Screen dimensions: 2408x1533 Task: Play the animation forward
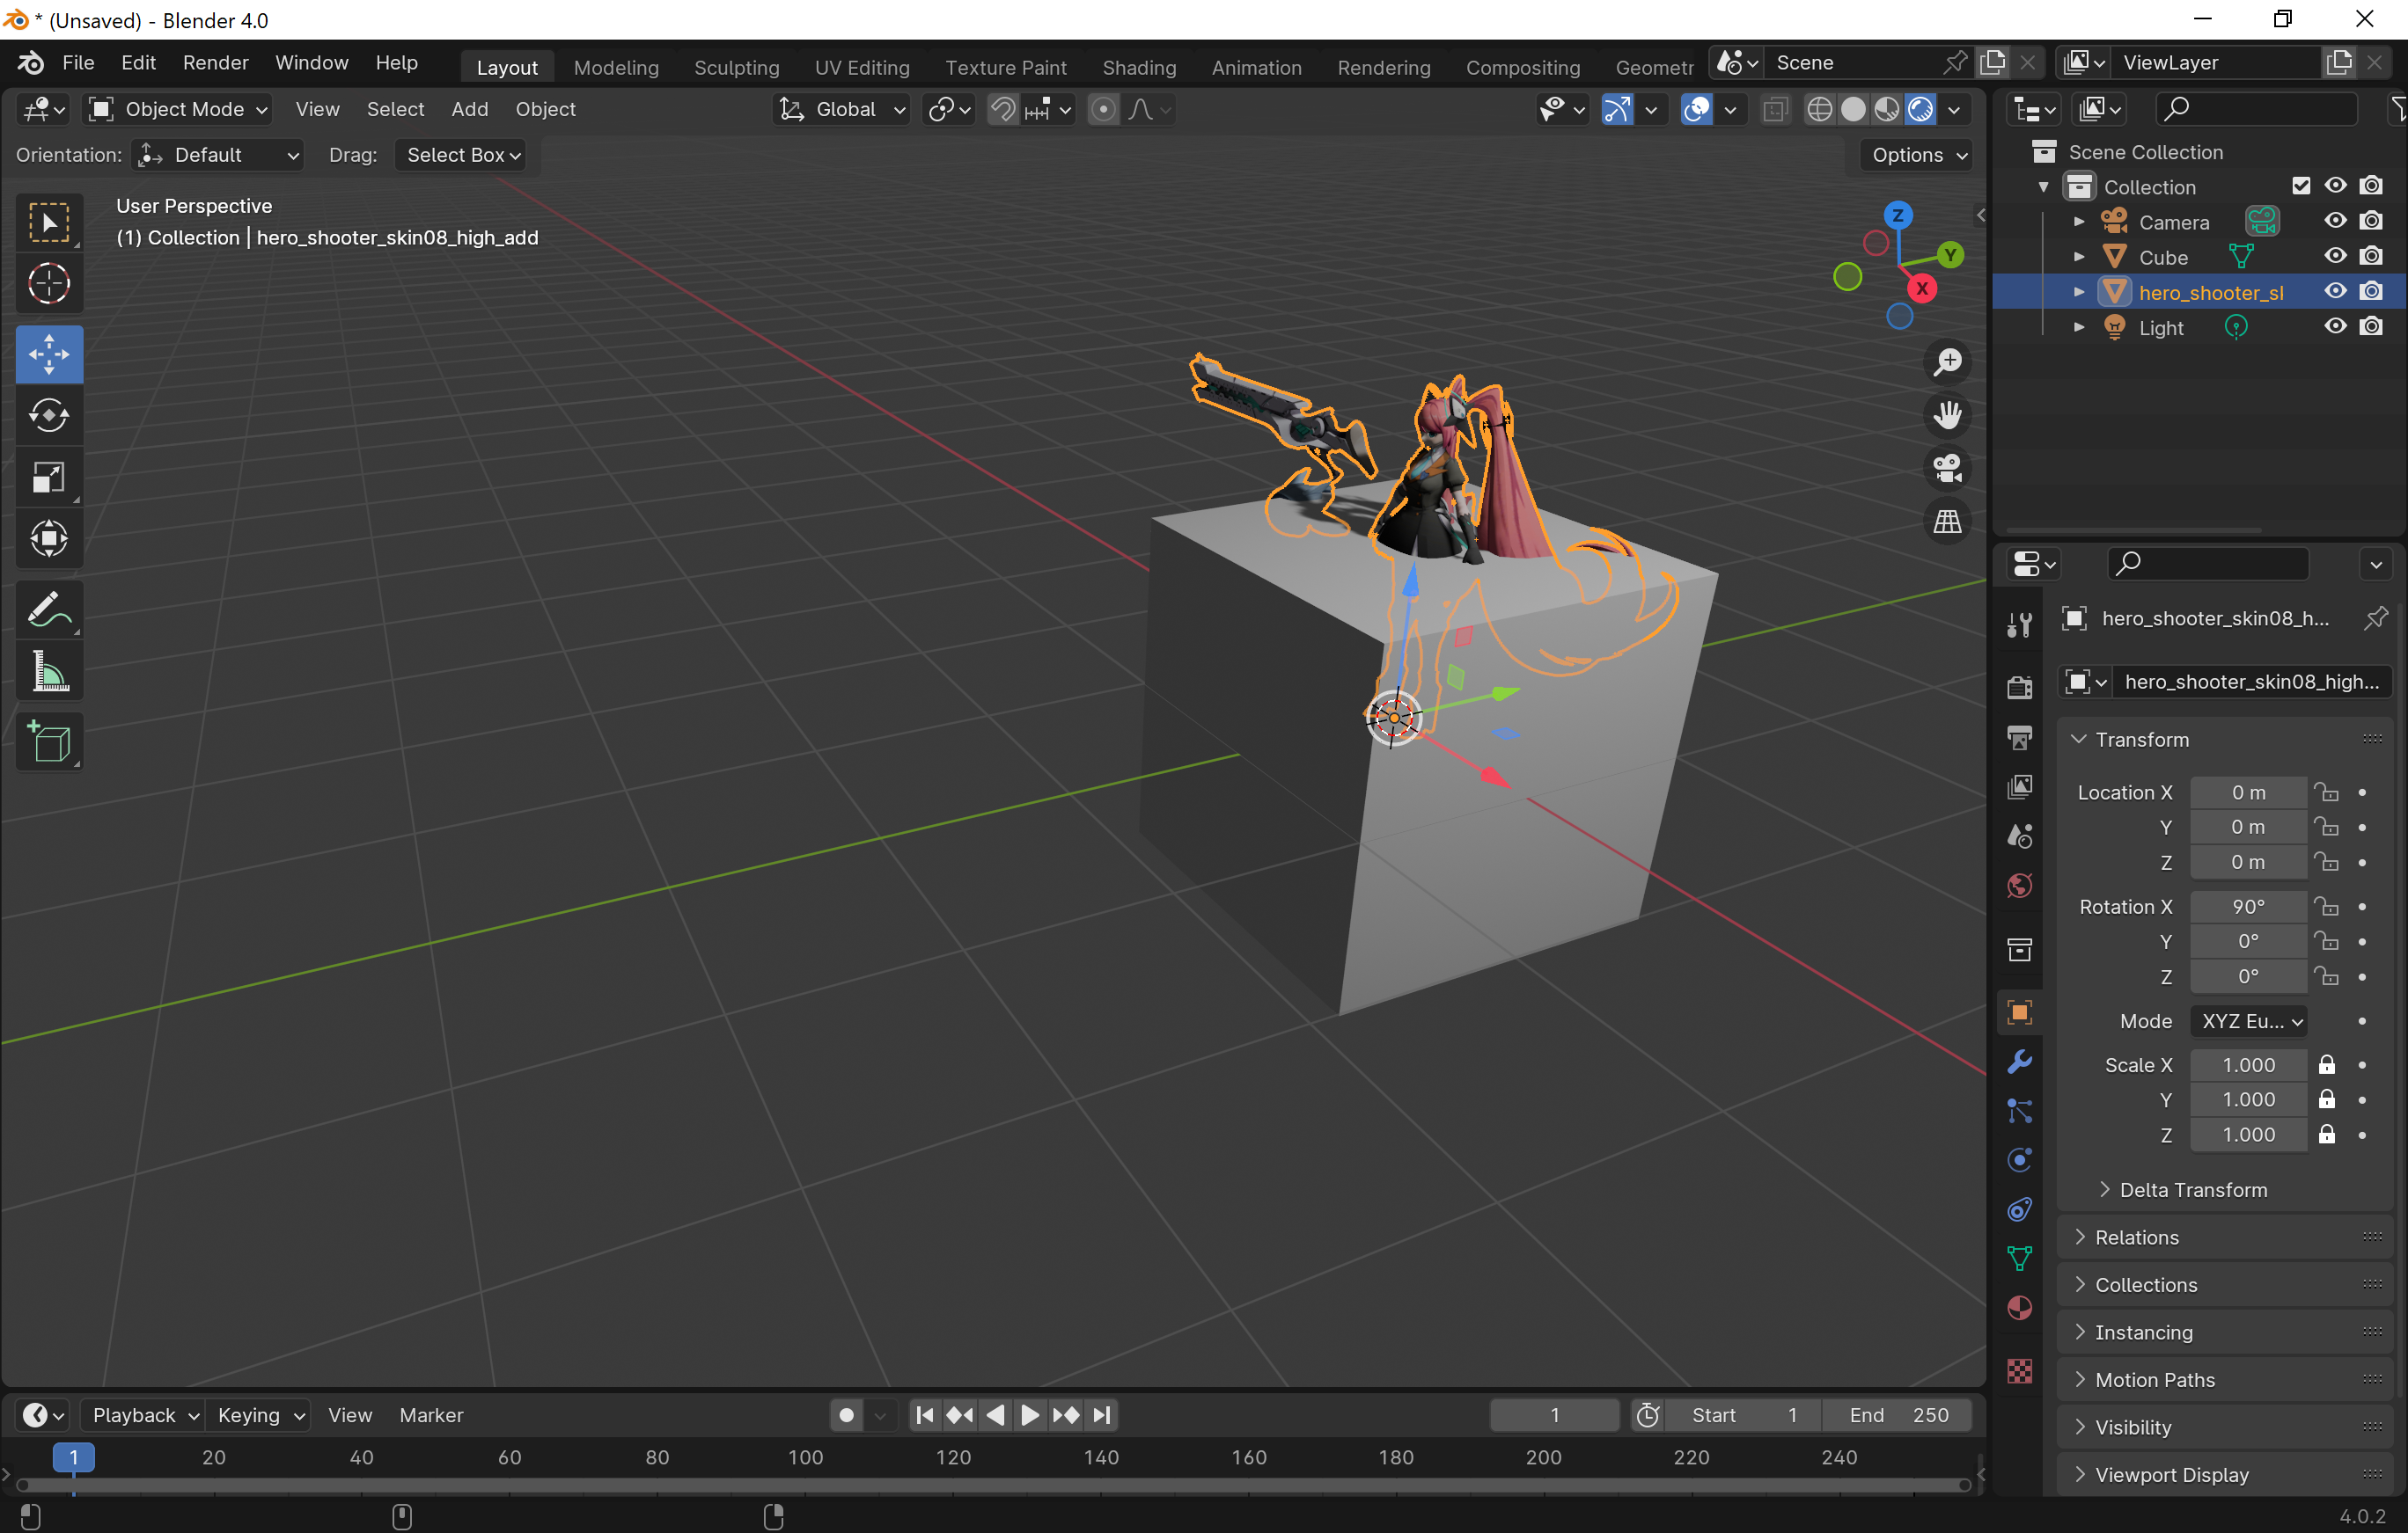pos(1029,1415)
